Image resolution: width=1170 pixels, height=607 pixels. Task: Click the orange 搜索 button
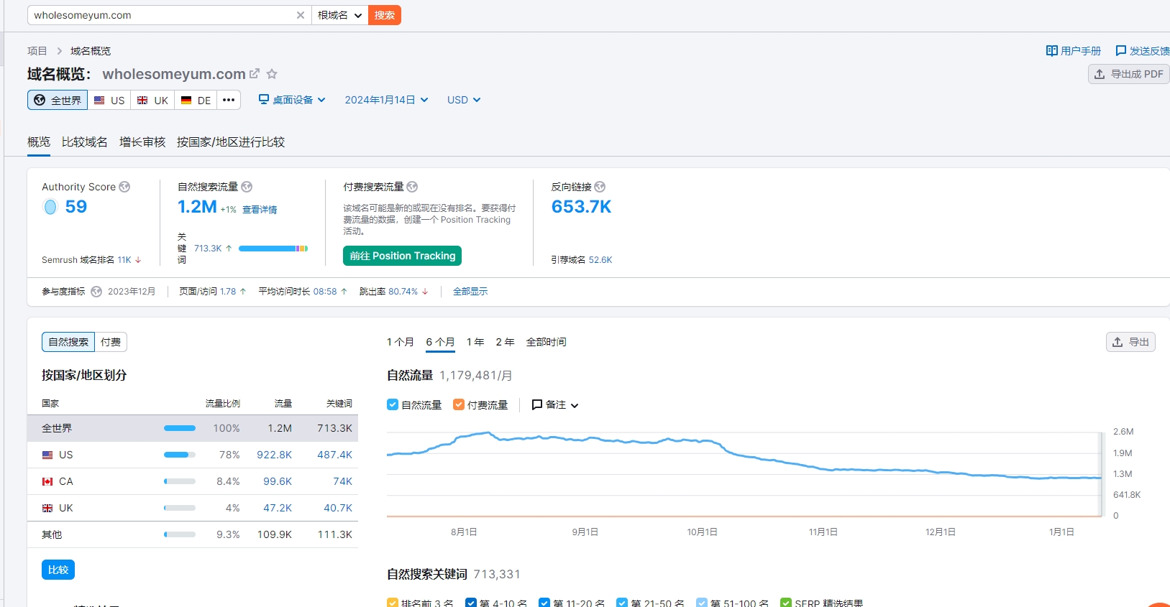[x=385, y=15]
